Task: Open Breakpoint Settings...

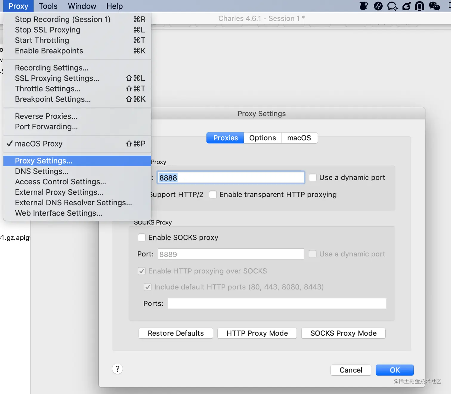Action: click(77, 99)
